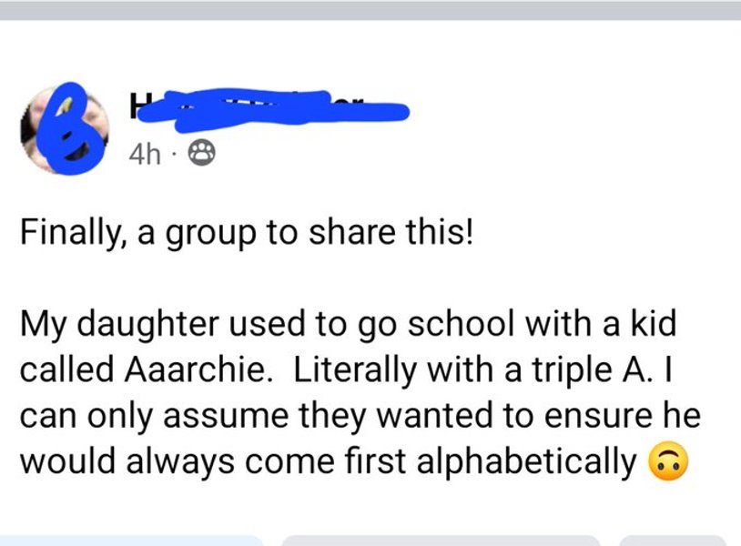Viewport: 741px width, 546px height.
Task: Open the post via the 4h timestamp
Action: pyautogui.click(x=143, y=156)
